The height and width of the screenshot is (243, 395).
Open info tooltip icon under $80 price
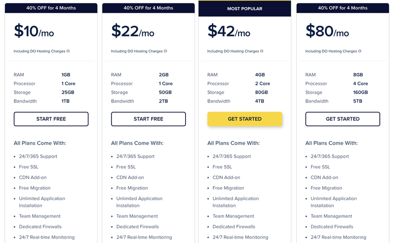click(359, 51)
